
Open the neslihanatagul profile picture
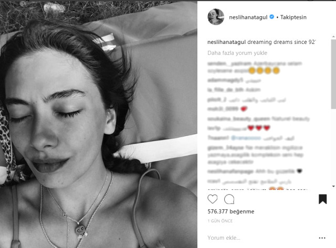click(216, 17)
